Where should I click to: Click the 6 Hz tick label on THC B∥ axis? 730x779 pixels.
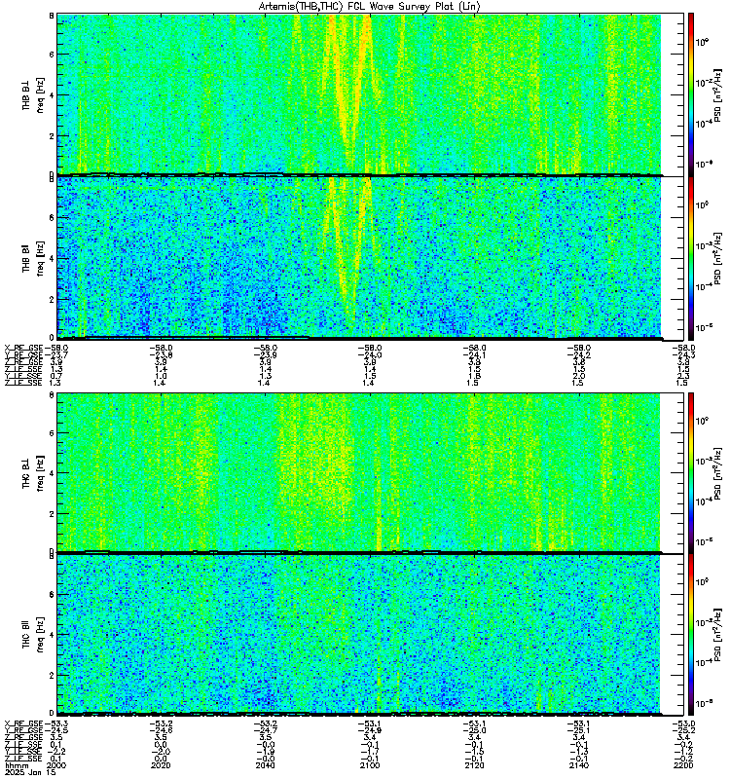pyautogui.click(x=52, y=594)
